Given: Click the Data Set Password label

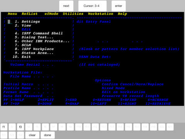Looking at the screenshot, I should pos(23,96).
